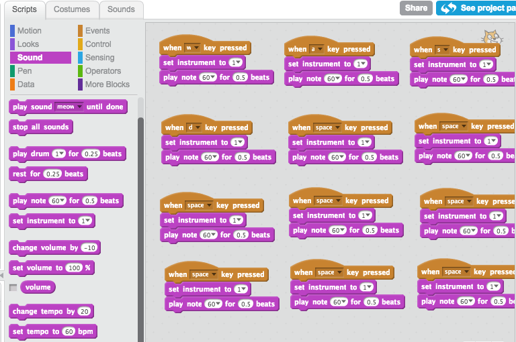Switch to the Scripts tab
The height and width of the screenshot is (342, 516).
click(24, 9)
